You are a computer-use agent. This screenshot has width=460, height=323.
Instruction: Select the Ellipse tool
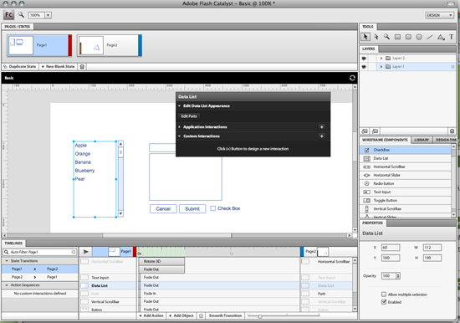419,37
